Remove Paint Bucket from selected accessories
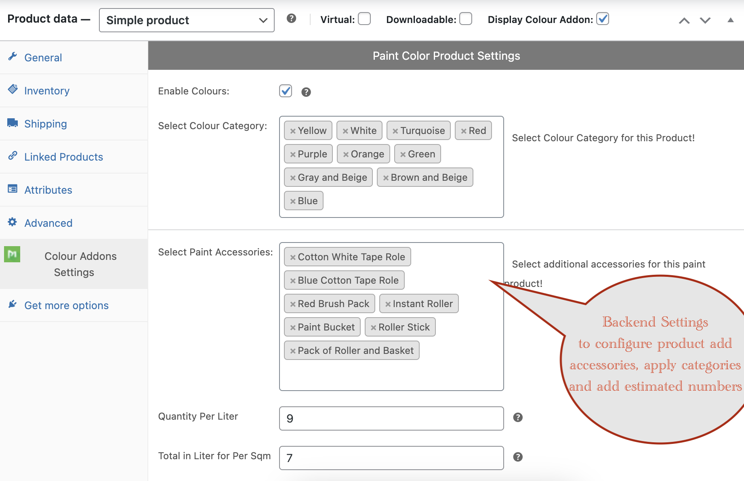This screenshot has width=744, height=481. tap(293, 328)
